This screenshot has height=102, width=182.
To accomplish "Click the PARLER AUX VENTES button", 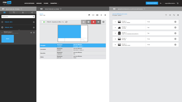I will (x=152, y=3).
